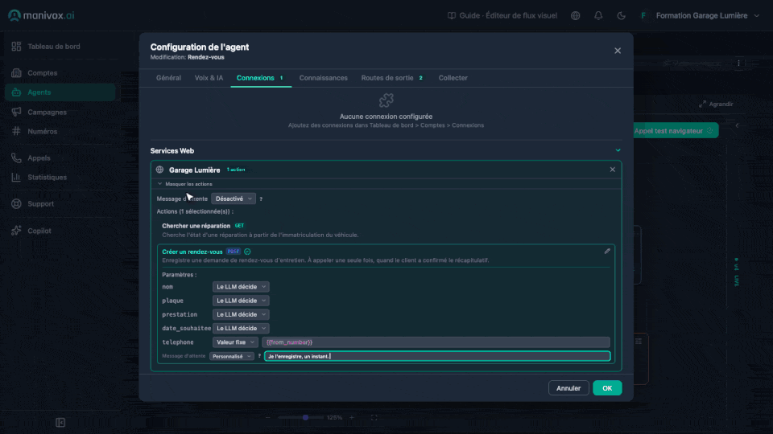The width and height of the screenshot is (773, 434).
Task: Open the Personnalisé waiting message dropdown
Action: [231, 356]
